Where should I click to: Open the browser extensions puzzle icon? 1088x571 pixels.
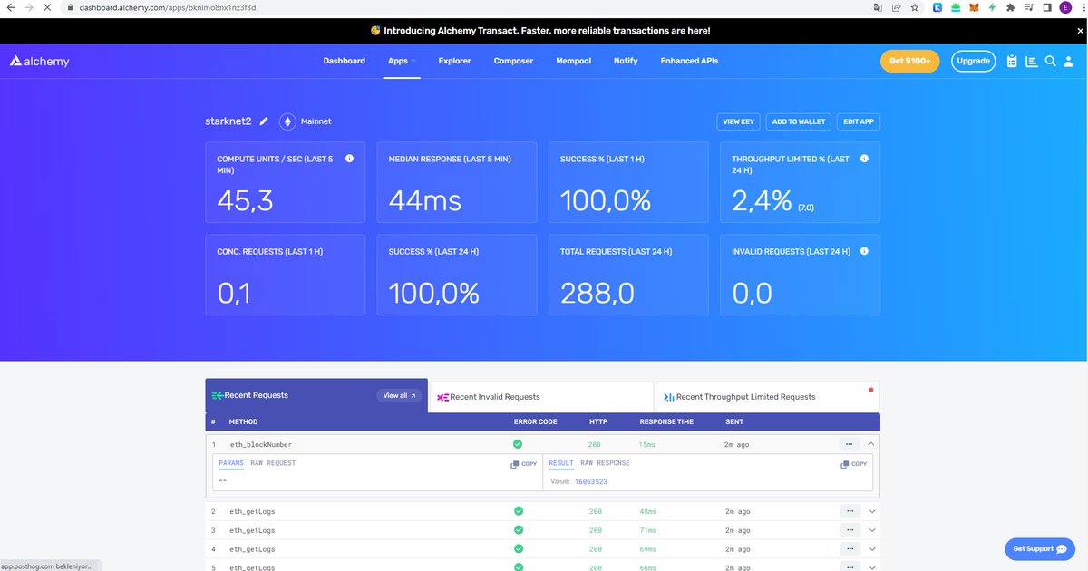pos(1010,7)
